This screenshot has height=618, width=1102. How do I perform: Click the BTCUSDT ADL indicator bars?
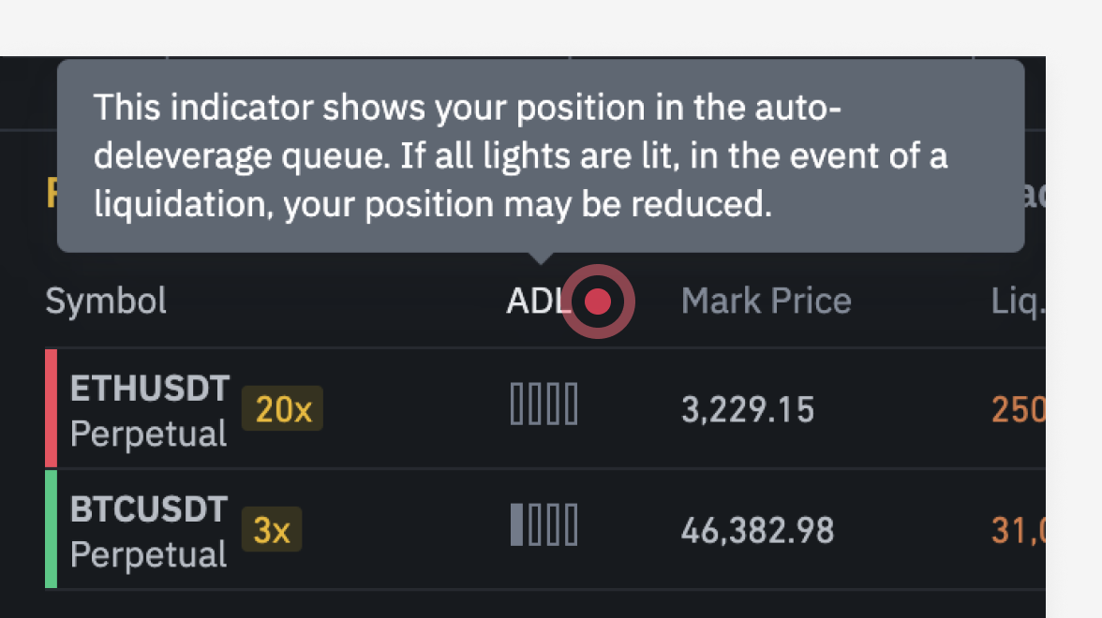pyautogui.click(x=544, y=524)
